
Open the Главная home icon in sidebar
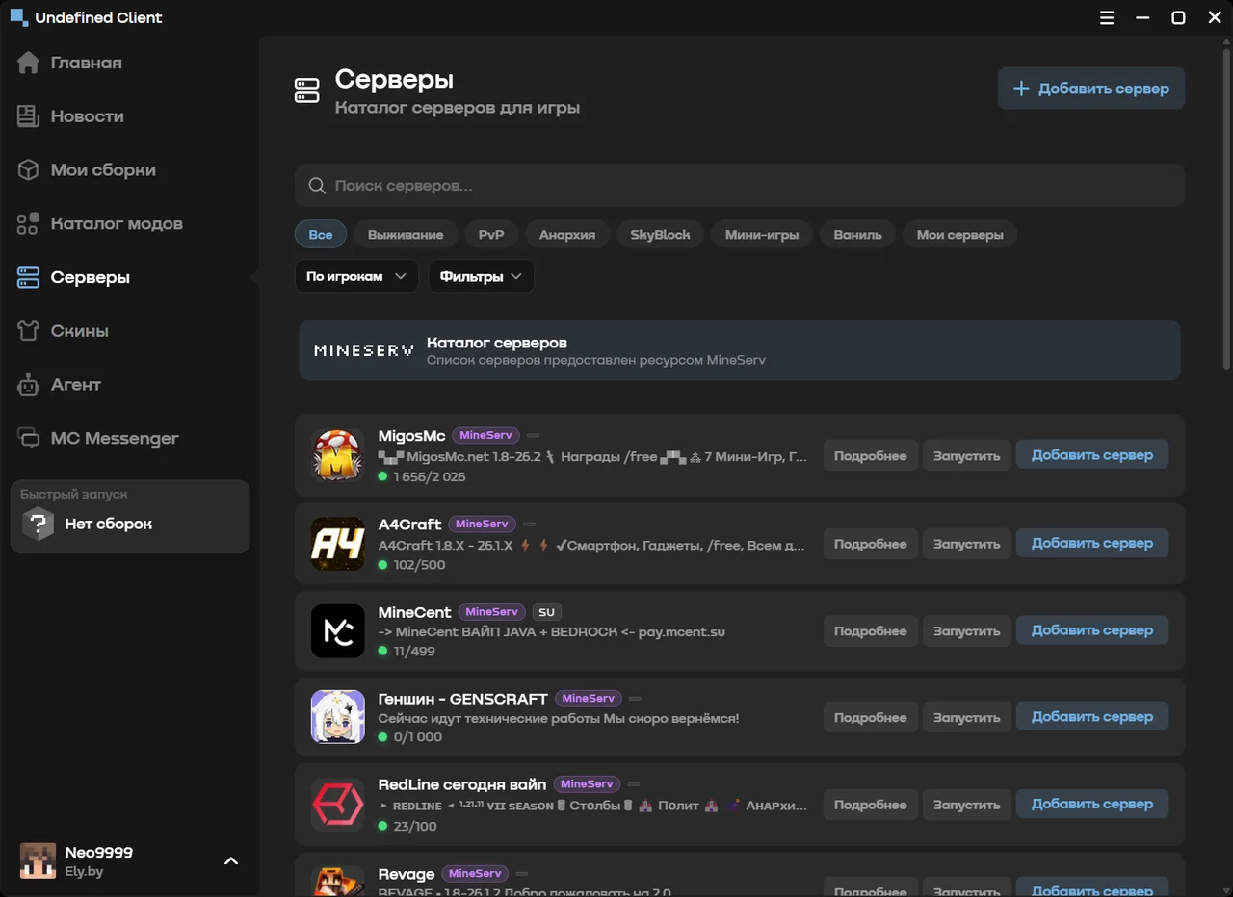(28, 63)
